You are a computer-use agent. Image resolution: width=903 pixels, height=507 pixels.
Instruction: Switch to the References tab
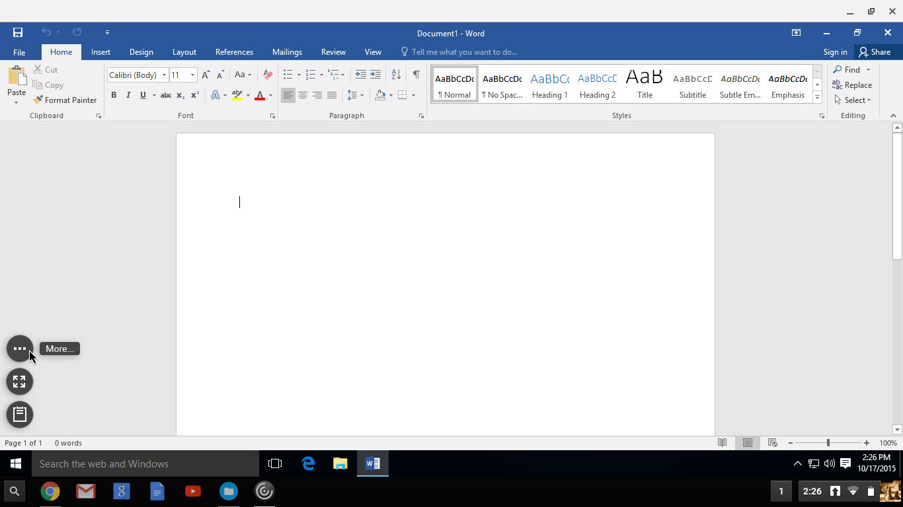(x=234, y=52)
